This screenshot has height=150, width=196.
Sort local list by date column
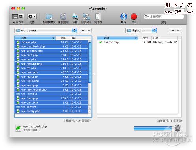coord(78,38)
